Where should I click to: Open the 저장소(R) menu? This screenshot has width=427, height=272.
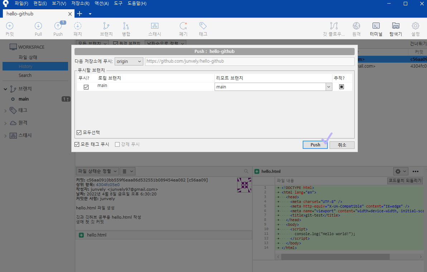80,4
